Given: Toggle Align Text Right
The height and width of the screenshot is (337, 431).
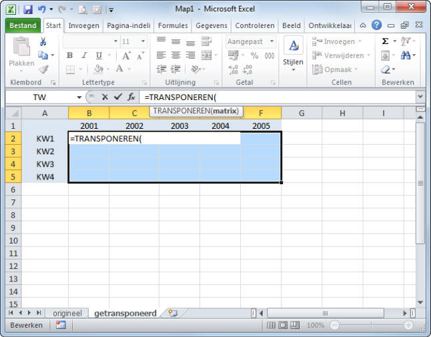Looking at the screenshot, I should [190, 55].
